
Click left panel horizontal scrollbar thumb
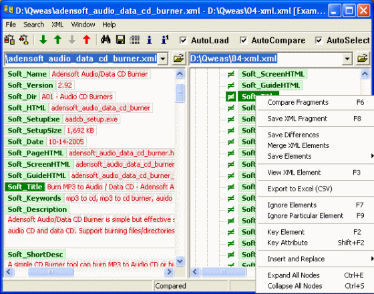coord(51,271)
